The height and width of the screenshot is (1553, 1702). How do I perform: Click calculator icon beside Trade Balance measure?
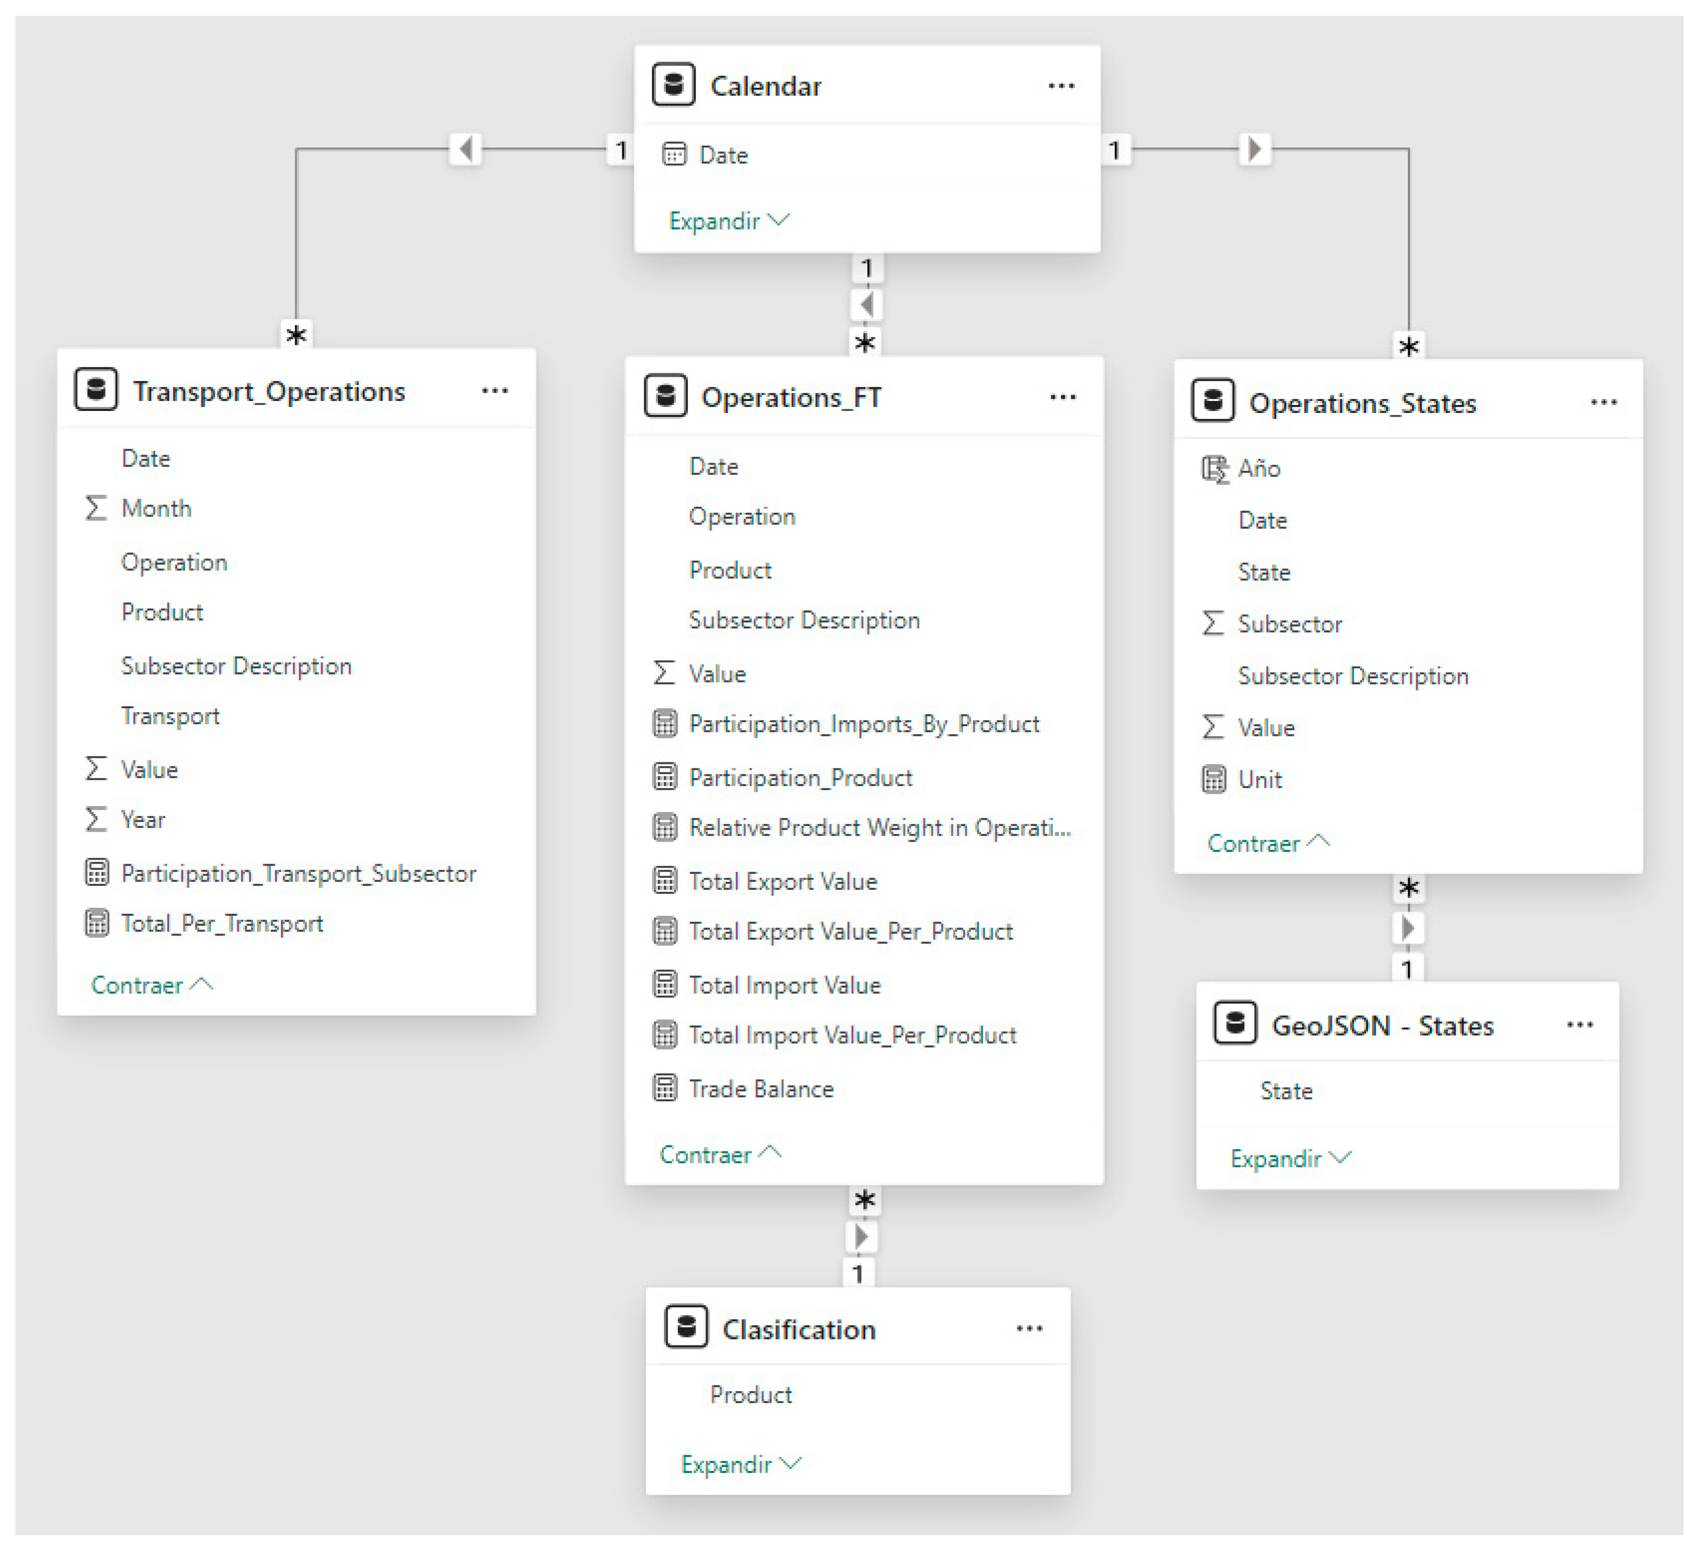(x=664, y=1087)
